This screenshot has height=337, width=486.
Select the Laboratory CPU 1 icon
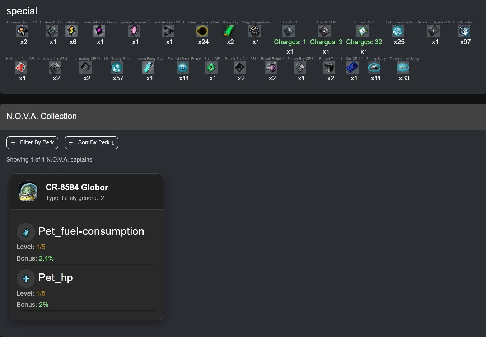click(85, 67)
